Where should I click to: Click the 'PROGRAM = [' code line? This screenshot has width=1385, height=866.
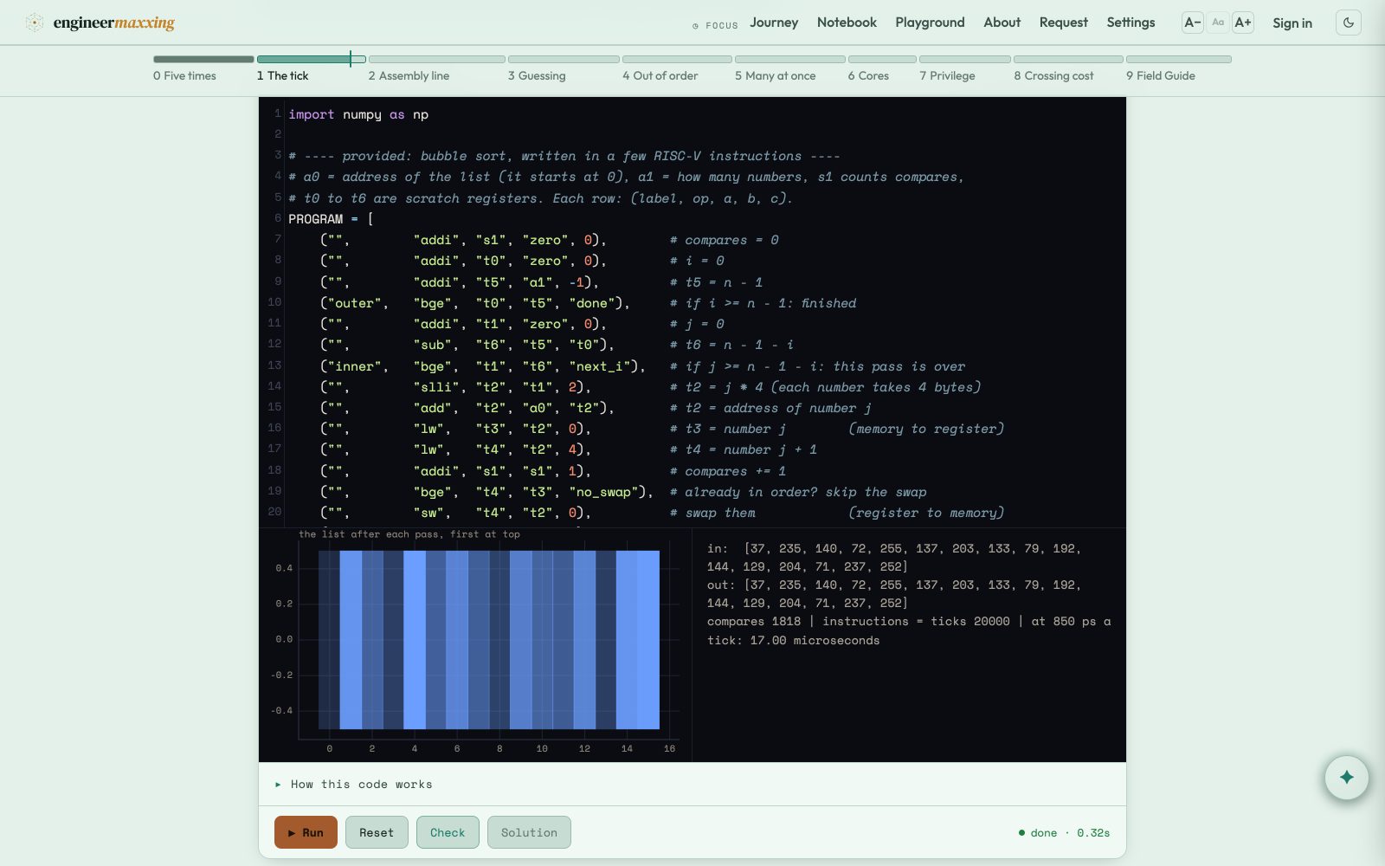click(x=331, y=219)
